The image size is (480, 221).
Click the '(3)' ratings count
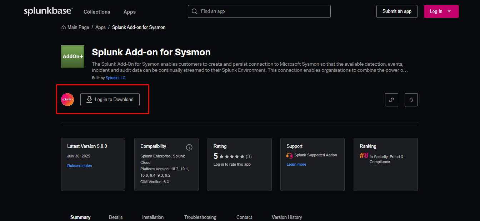[x=249, y=156]
